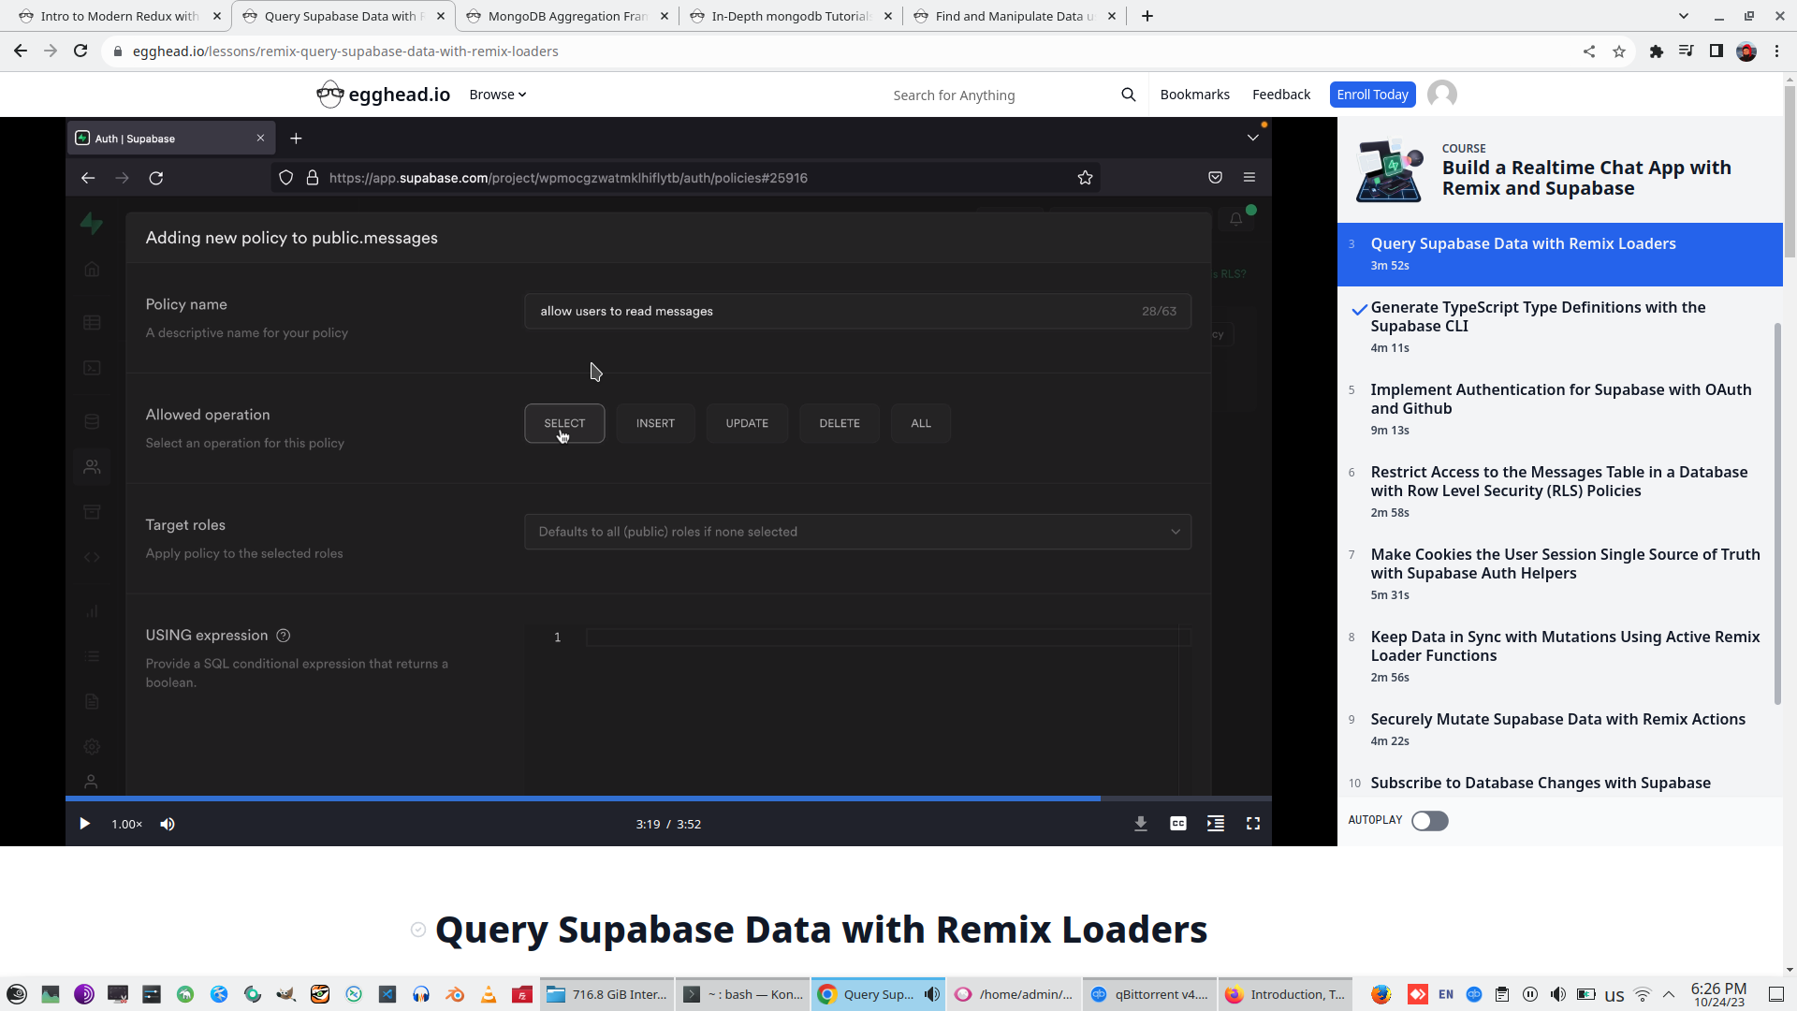Click the video play button
The width and height of the screenshot is (1797, 1011).
[x=84, y=824]
